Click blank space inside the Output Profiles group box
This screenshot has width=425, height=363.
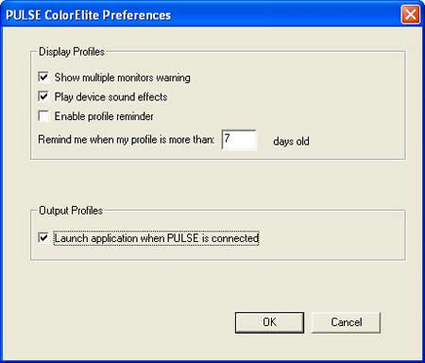click(x=331, y=238)
